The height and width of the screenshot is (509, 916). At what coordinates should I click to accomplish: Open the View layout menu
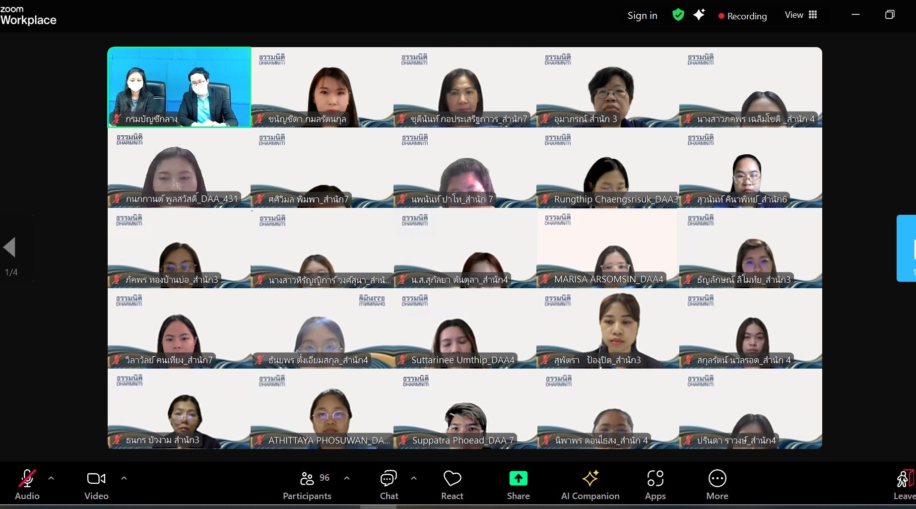800,15
